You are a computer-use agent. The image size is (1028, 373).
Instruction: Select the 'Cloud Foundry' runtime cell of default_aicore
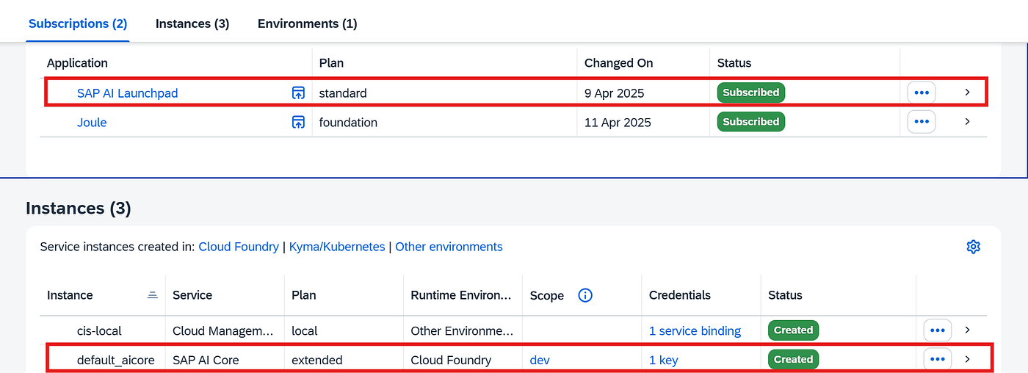tap(451, 360)
